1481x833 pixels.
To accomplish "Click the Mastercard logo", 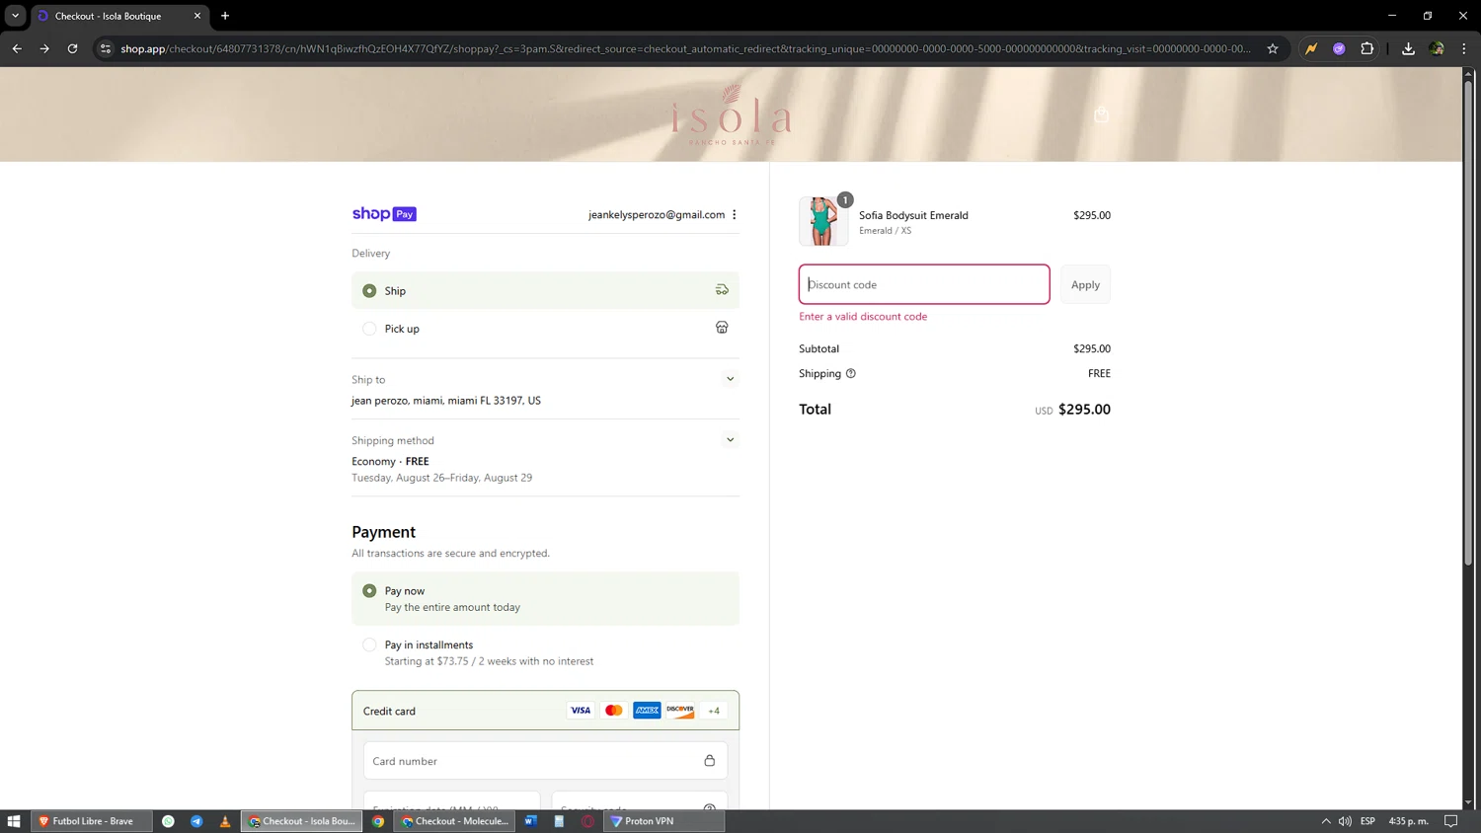I will coord(614,711).
